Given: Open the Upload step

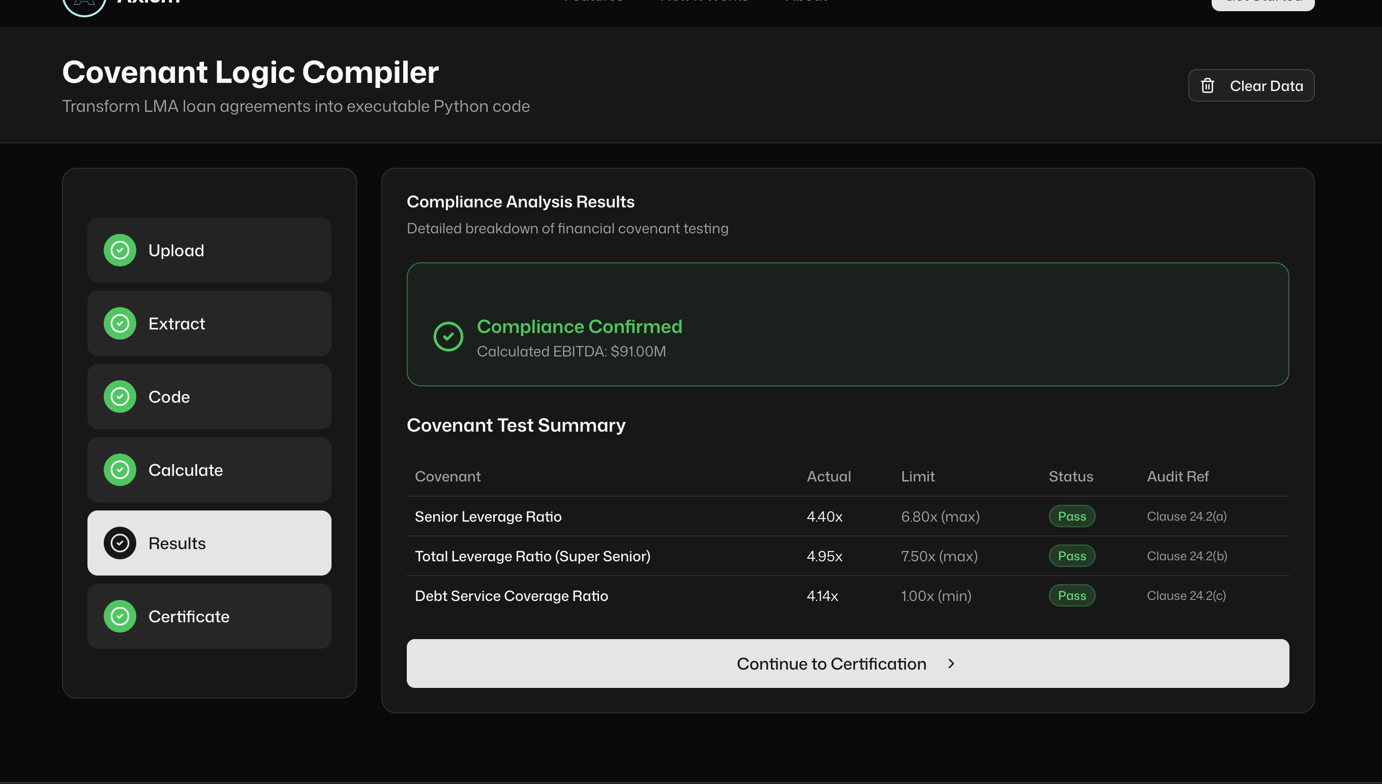Looking at the screenshot, I should 209,250.
